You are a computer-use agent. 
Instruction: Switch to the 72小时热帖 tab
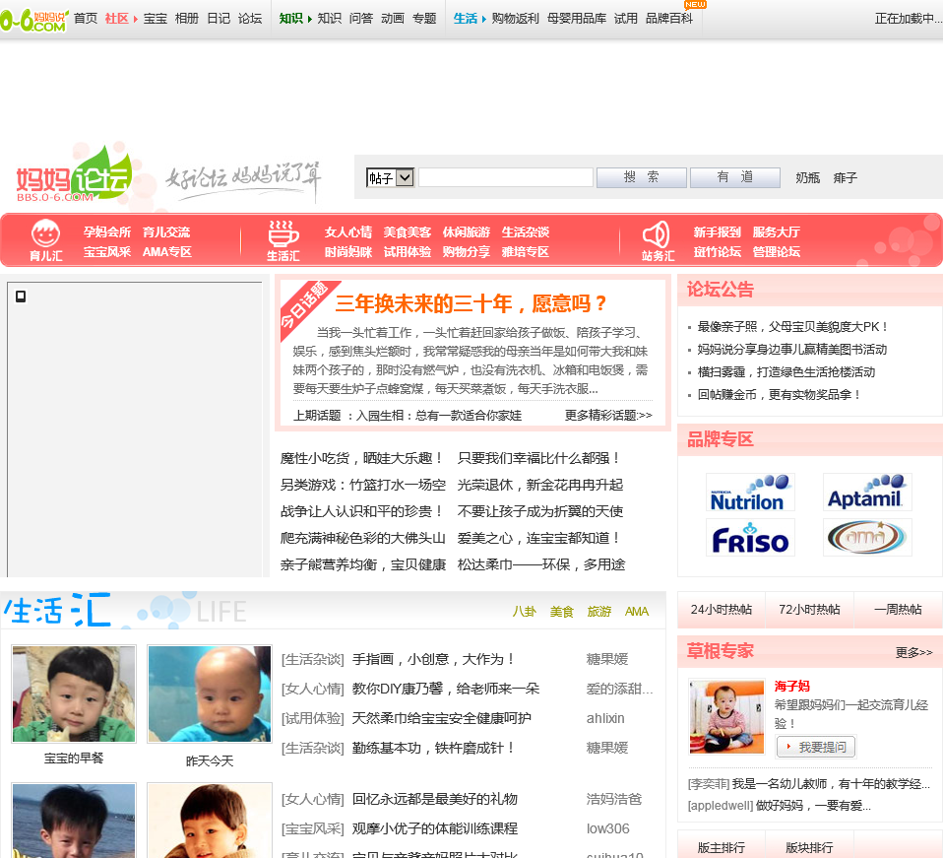(x=809, y=610)
